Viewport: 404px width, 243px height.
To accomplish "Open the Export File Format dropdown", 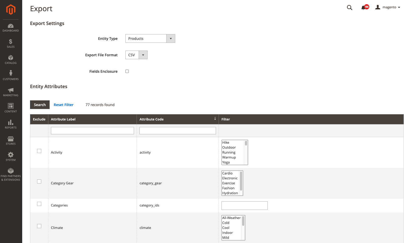I will click(136, 55).
